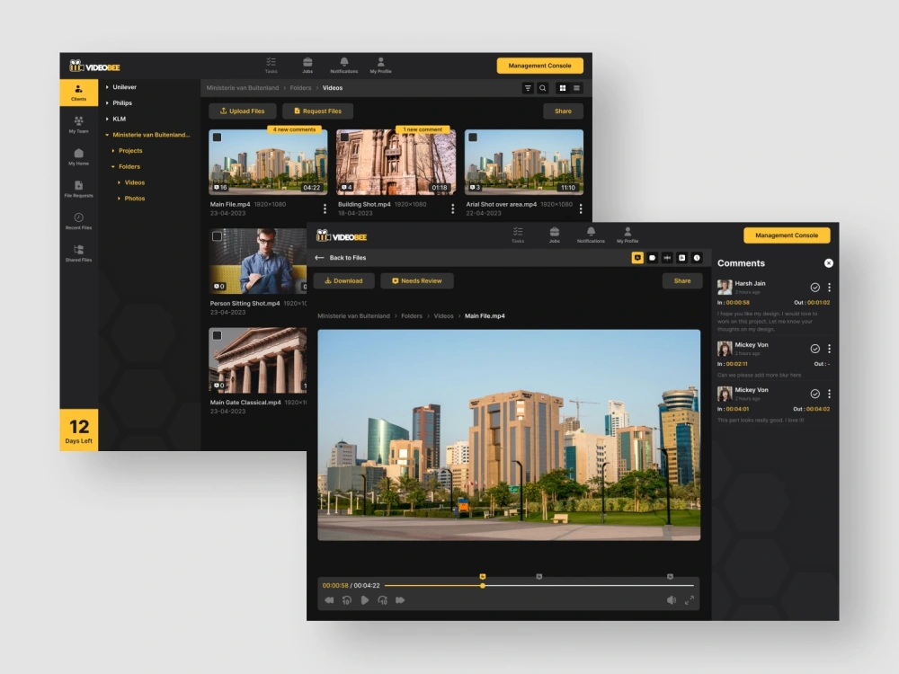Play the video

(x=365, y=600)
